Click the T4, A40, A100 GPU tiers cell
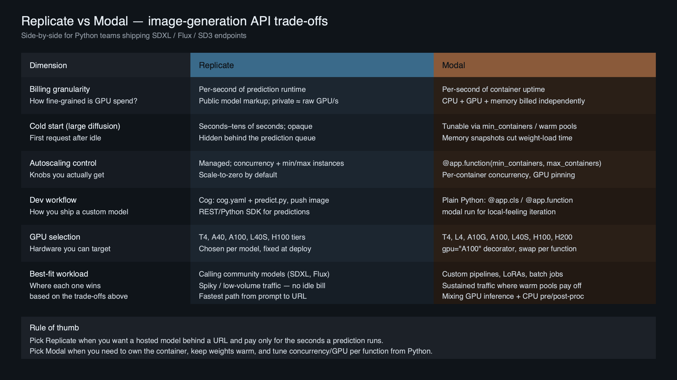Viewport: 677px width, 380px height. (x=252, y=237)
